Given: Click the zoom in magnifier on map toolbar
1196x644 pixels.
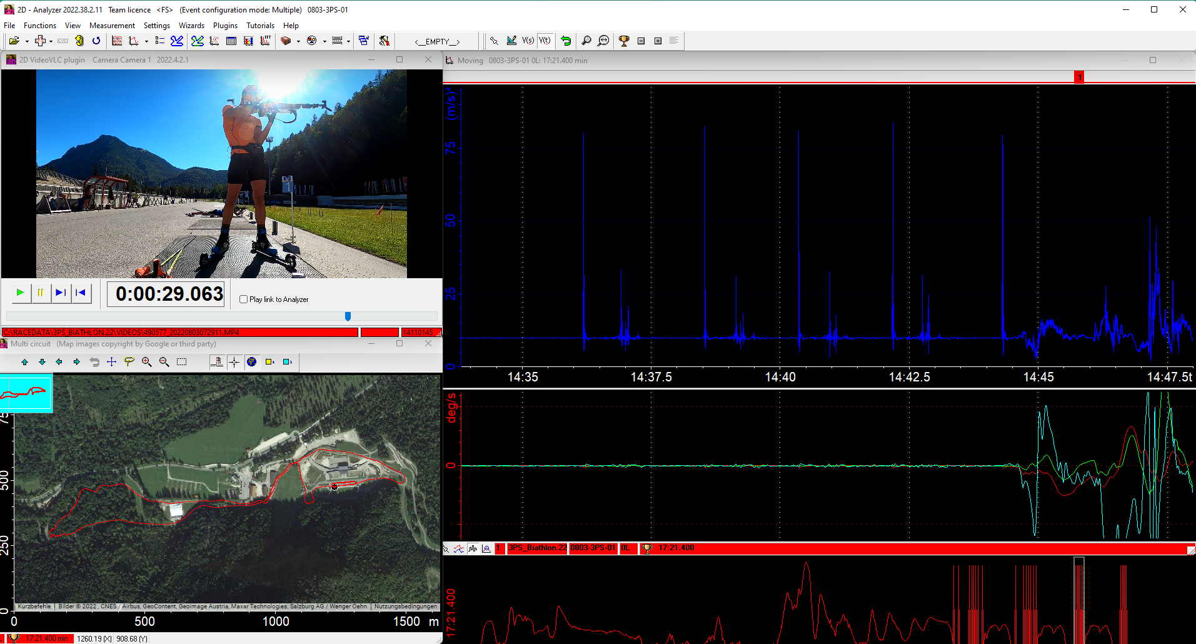Looking at the screenshot, I should point(147,362).
